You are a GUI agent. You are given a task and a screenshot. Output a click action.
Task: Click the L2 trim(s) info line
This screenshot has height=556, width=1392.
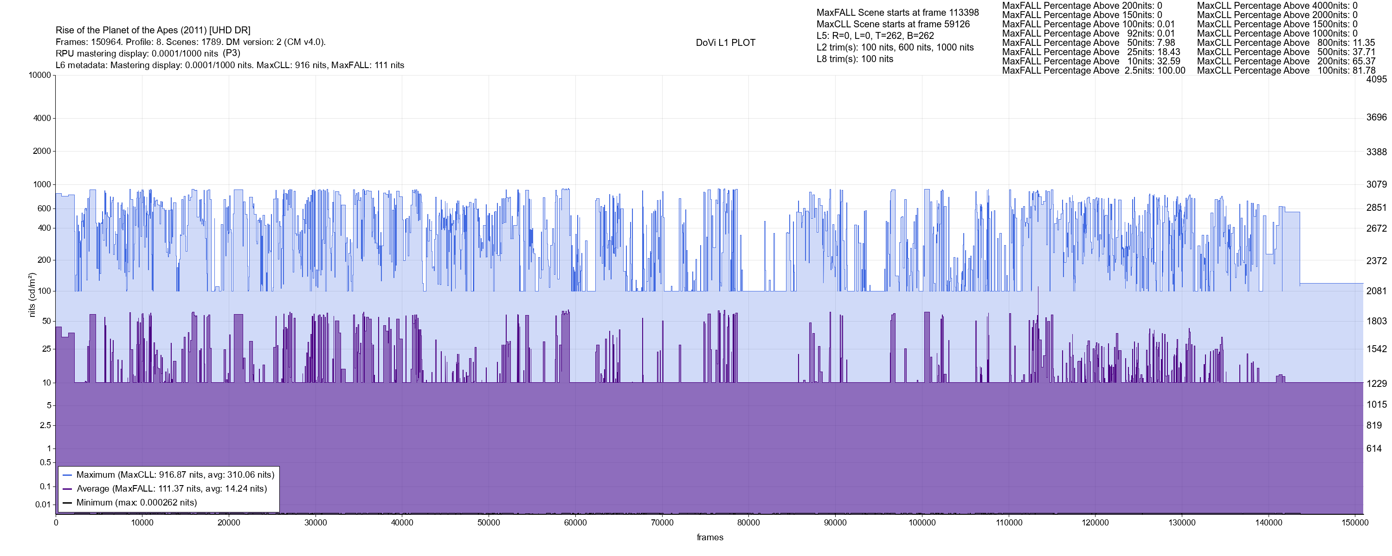coord(895,48)
